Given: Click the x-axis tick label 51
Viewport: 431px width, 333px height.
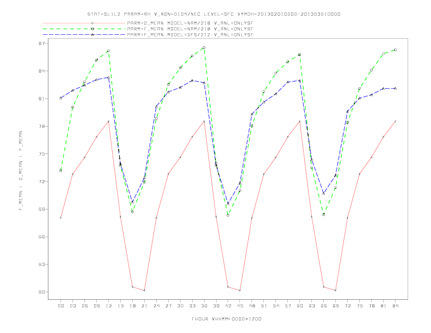Looking at the screenshot, I should click(x=264, y=306).
